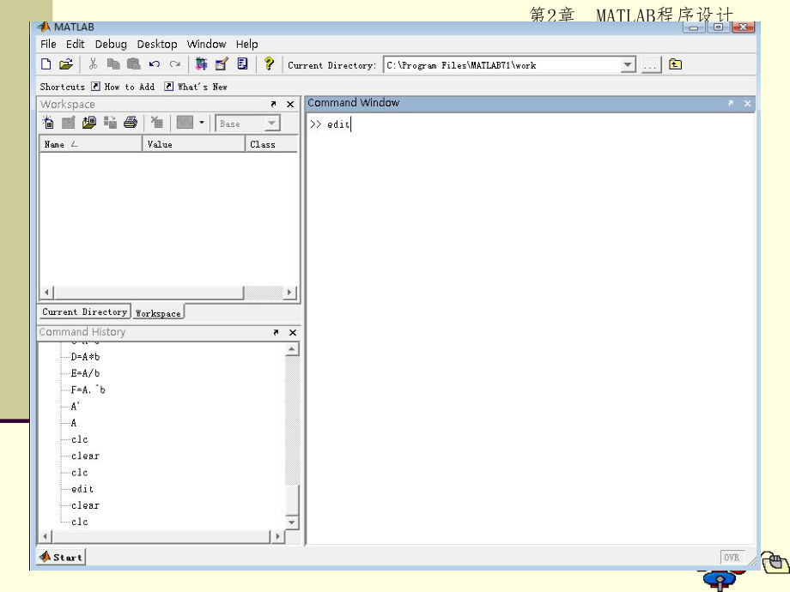Open the Debug menu
The image size is (790, 592).
coord(111,44)
